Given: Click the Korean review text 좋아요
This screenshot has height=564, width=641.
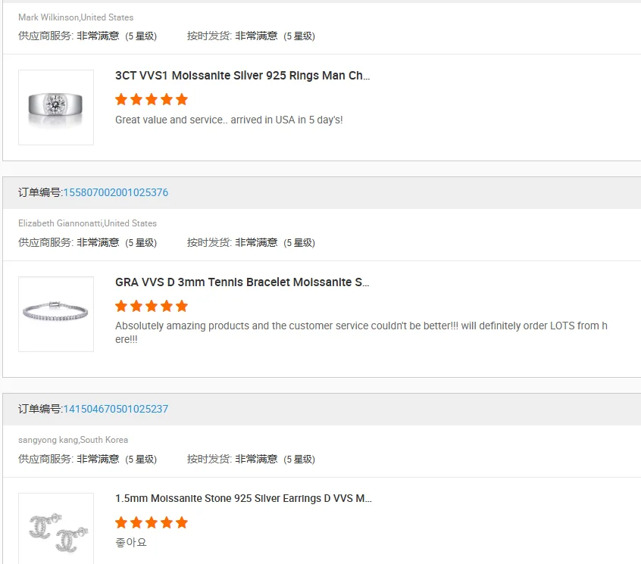Looking at the screenshot, I should coord(131,542).
